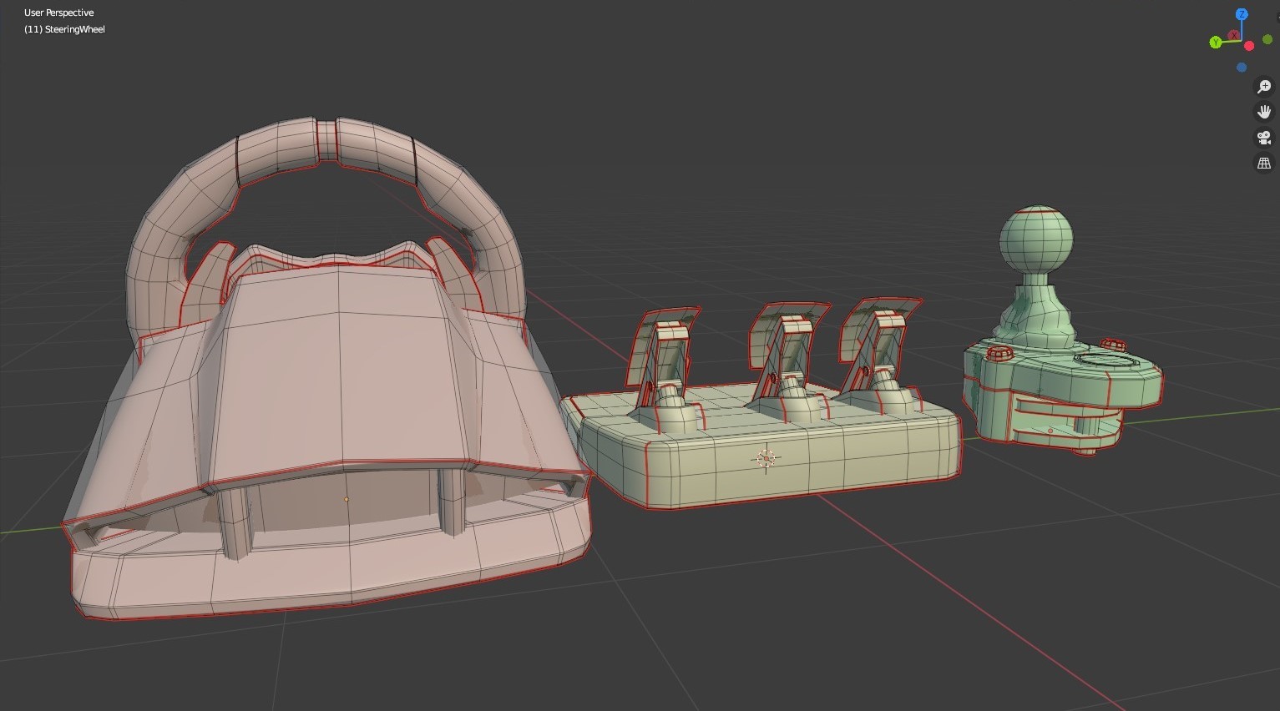
Task: Click the User Perspective label
Action: pos(58,13)
